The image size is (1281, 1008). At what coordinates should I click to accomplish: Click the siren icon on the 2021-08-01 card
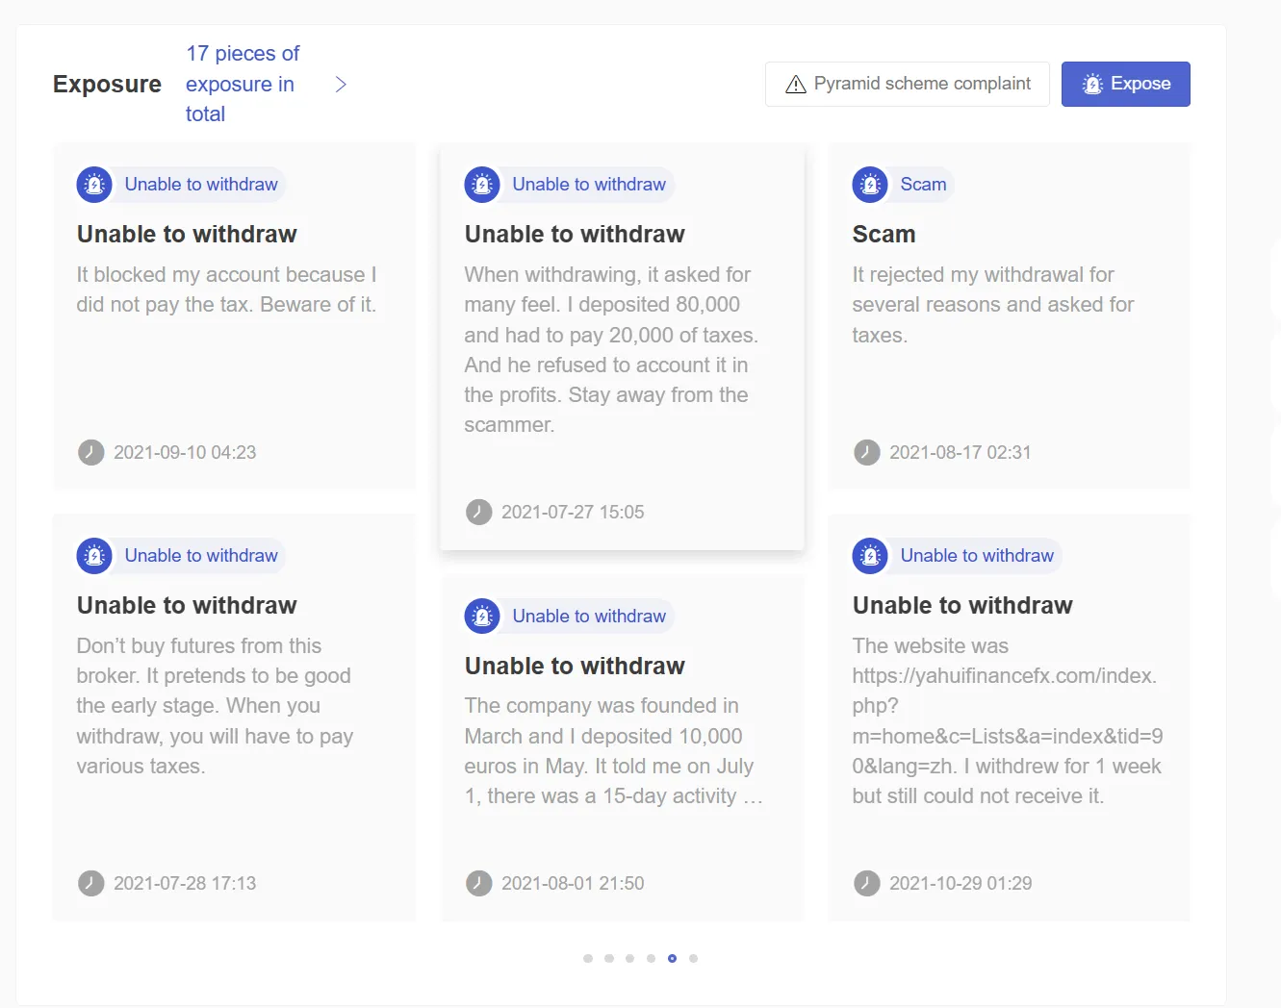[482, 617]
